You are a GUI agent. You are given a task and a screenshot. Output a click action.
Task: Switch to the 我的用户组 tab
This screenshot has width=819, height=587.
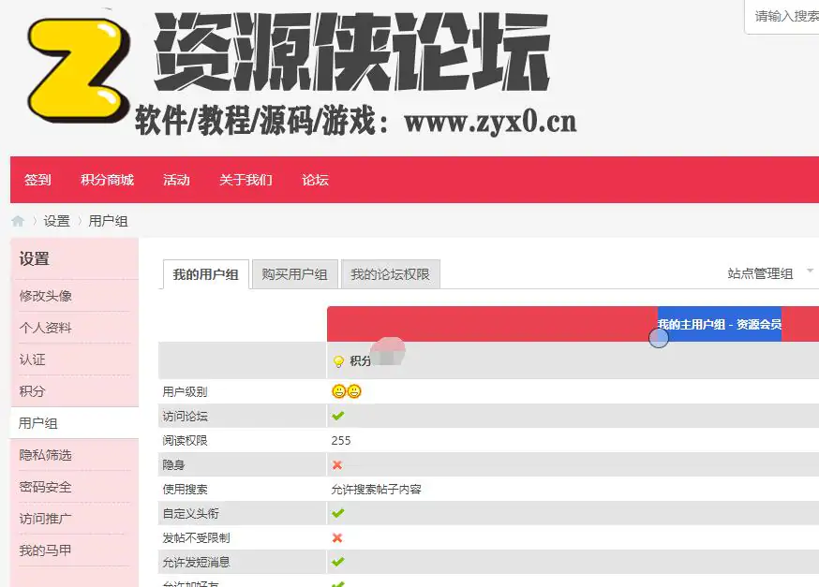[x=206, y=274]
